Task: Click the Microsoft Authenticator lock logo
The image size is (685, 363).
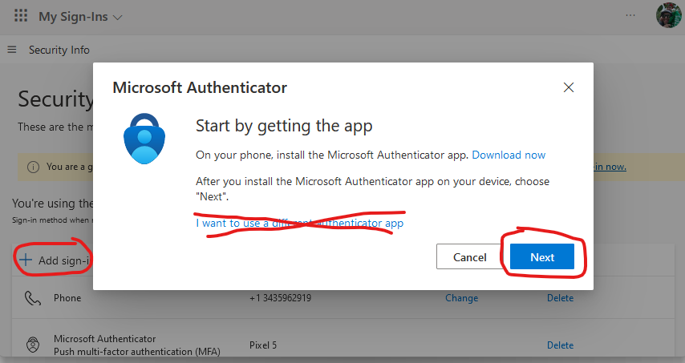Action: click(x=144, y=139)
